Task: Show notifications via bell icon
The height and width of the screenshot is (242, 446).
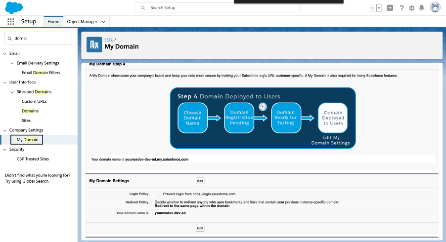Action: (x=422, y=8)
